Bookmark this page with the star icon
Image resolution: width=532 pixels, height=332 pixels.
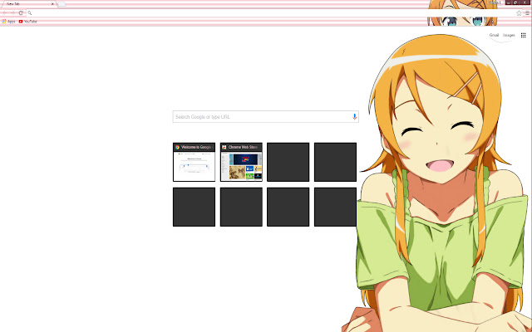tap(519, 13)
